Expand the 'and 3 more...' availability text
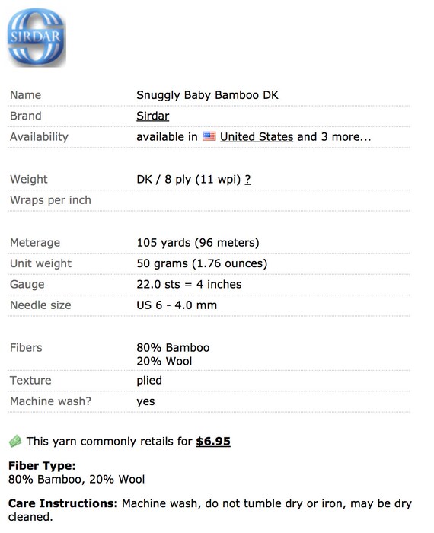Viewport: 434px width, 533px height. (334, 136)
